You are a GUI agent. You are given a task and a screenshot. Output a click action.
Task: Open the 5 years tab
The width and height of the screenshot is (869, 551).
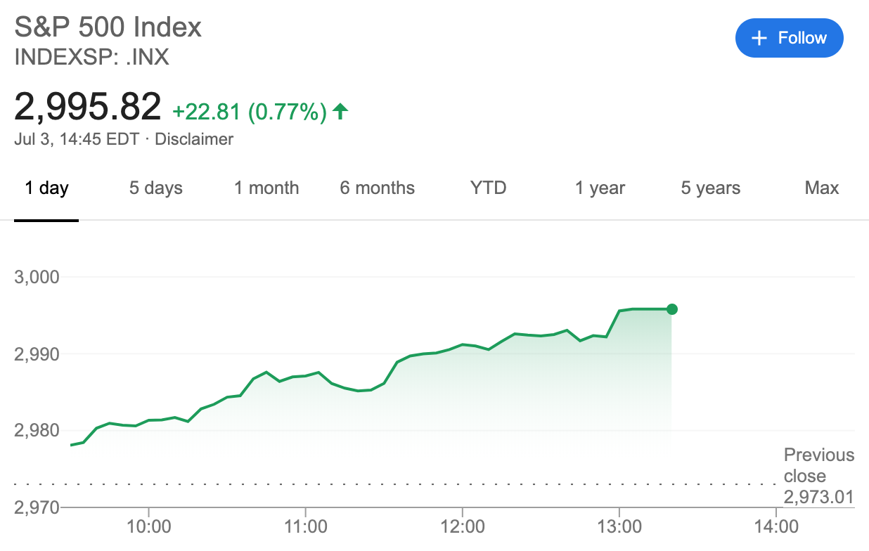pyautogui.click(x=710, y=188)
